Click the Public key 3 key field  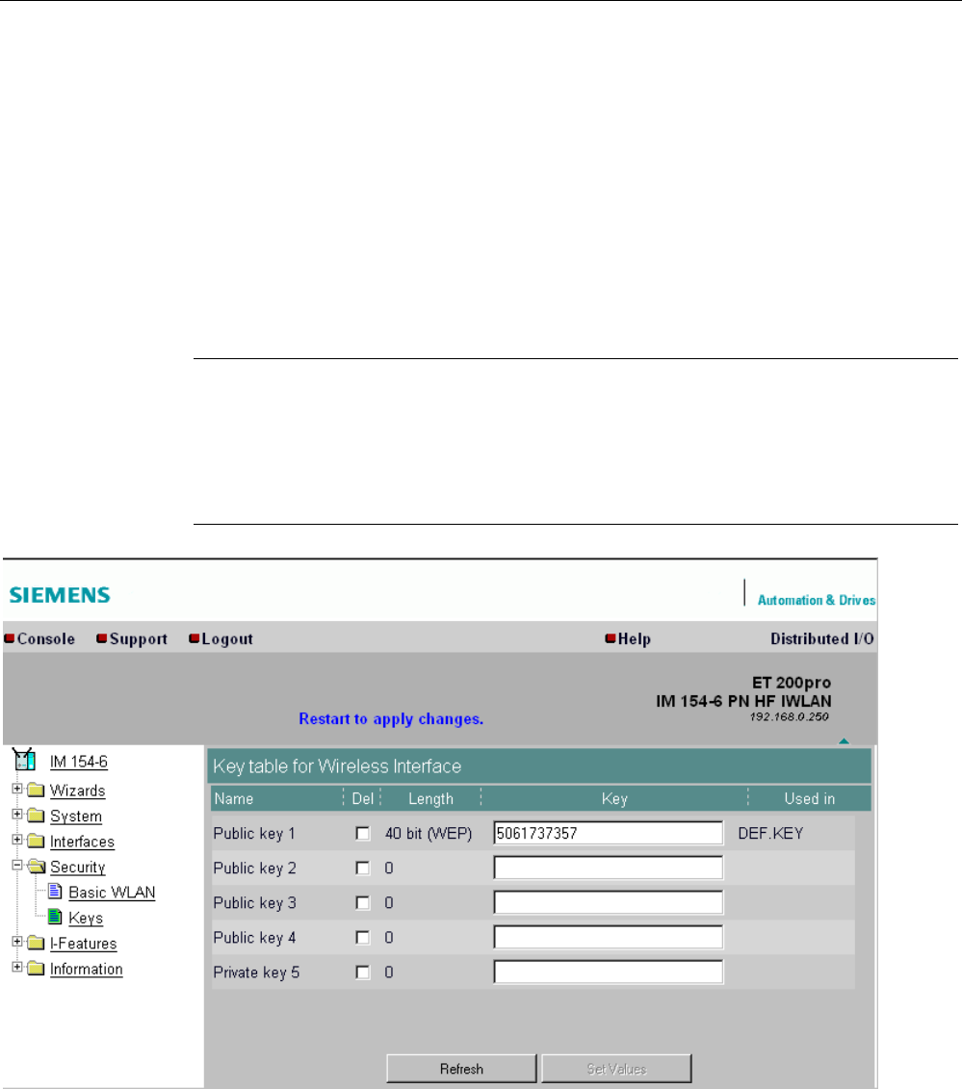(608, 902)
